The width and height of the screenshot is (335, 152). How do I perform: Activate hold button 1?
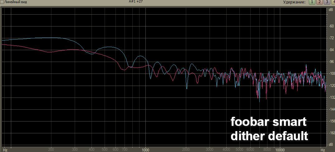[x=312, y=2]
